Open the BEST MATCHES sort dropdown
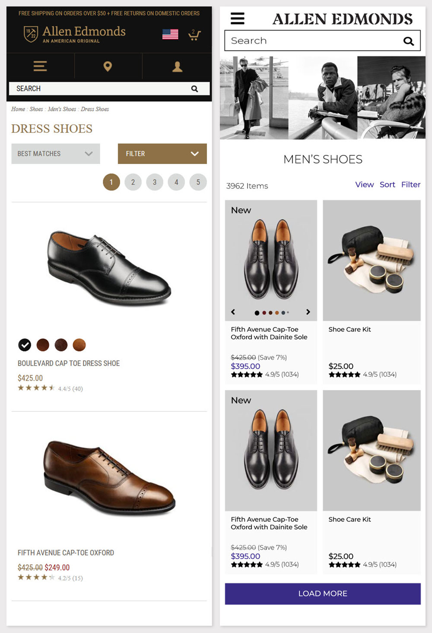Screen dimensions: 432x633 click(55, 154)
